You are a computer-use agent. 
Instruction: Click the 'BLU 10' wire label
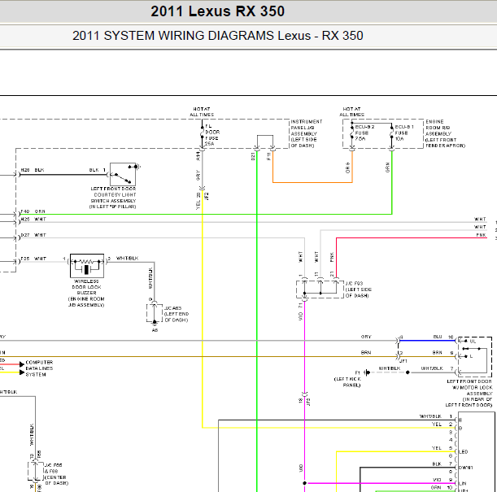443,337
